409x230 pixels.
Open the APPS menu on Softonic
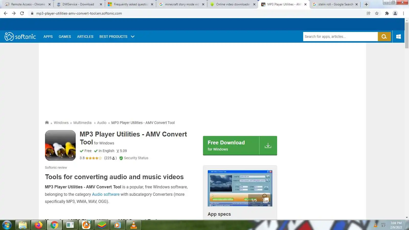click(x=48, y=37)
